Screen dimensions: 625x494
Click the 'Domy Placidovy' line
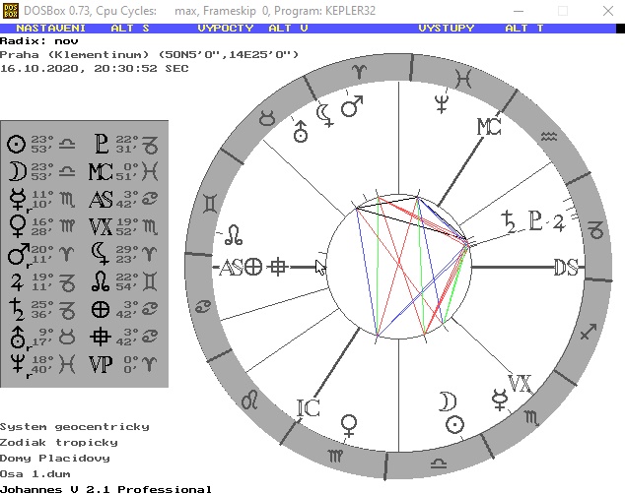[x=55, y=459]
